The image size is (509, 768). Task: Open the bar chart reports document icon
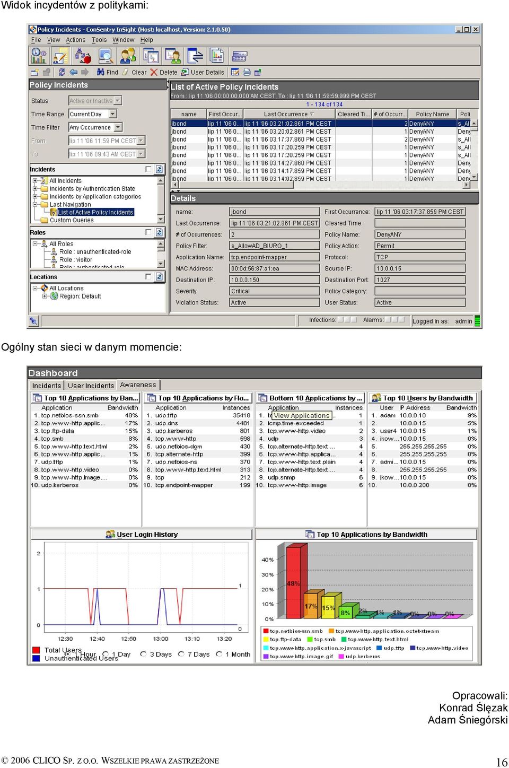click(217, 55)
